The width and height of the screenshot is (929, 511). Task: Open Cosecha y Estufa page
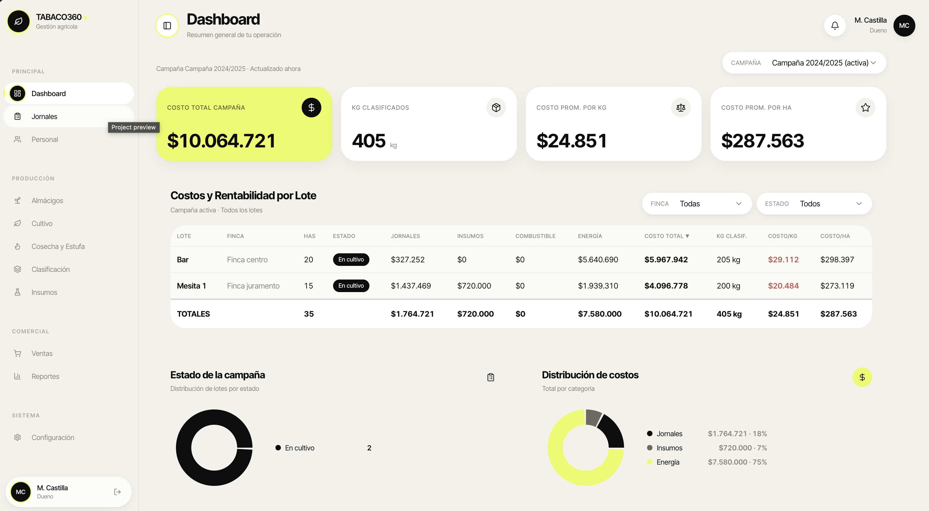point(69,246)
